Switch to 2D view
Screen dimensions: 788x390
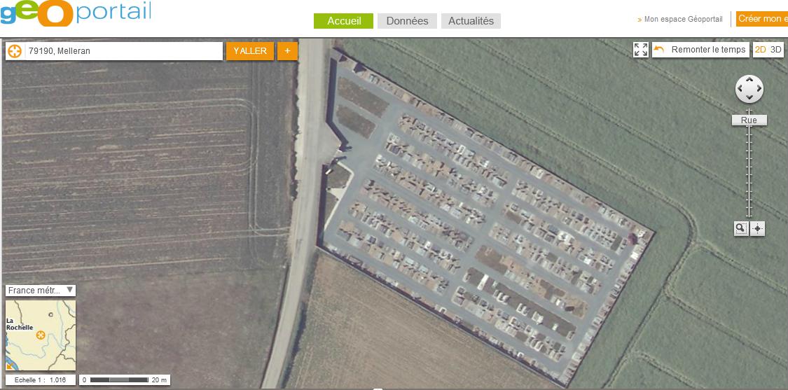point(761,50)
